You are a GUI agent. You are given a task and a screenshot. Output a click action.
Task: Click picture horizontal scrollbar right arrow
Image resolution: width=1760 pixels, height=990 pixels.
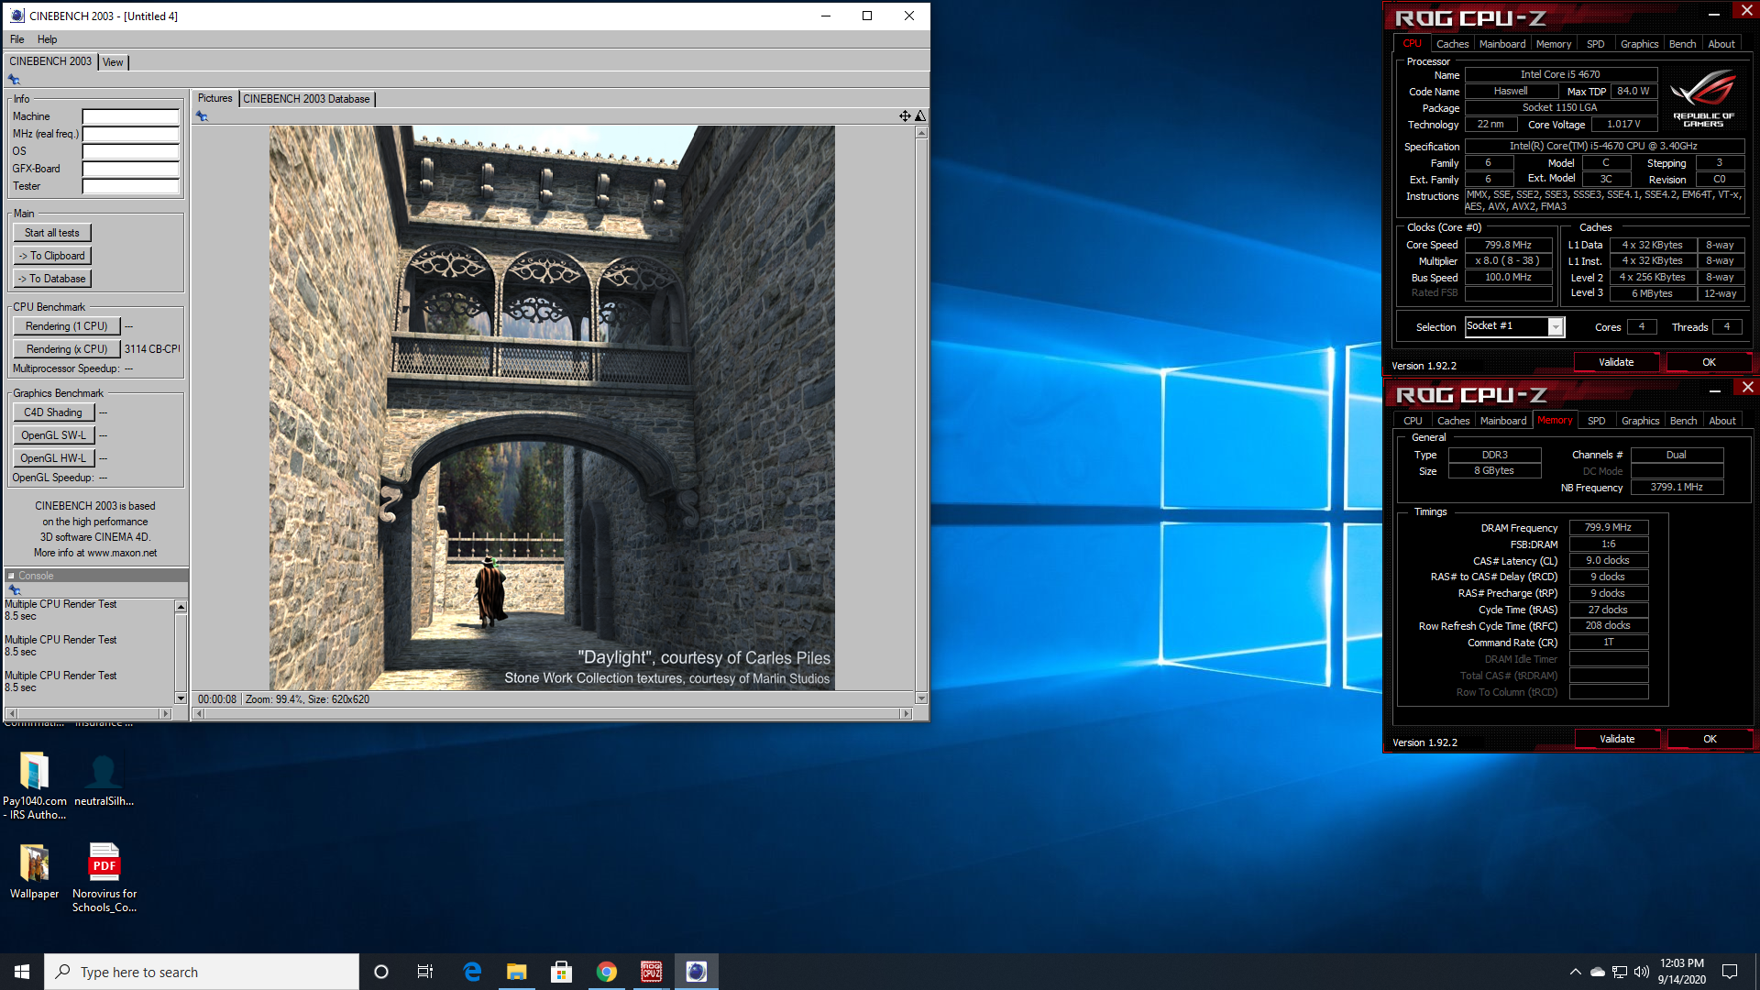coord(907,713)
